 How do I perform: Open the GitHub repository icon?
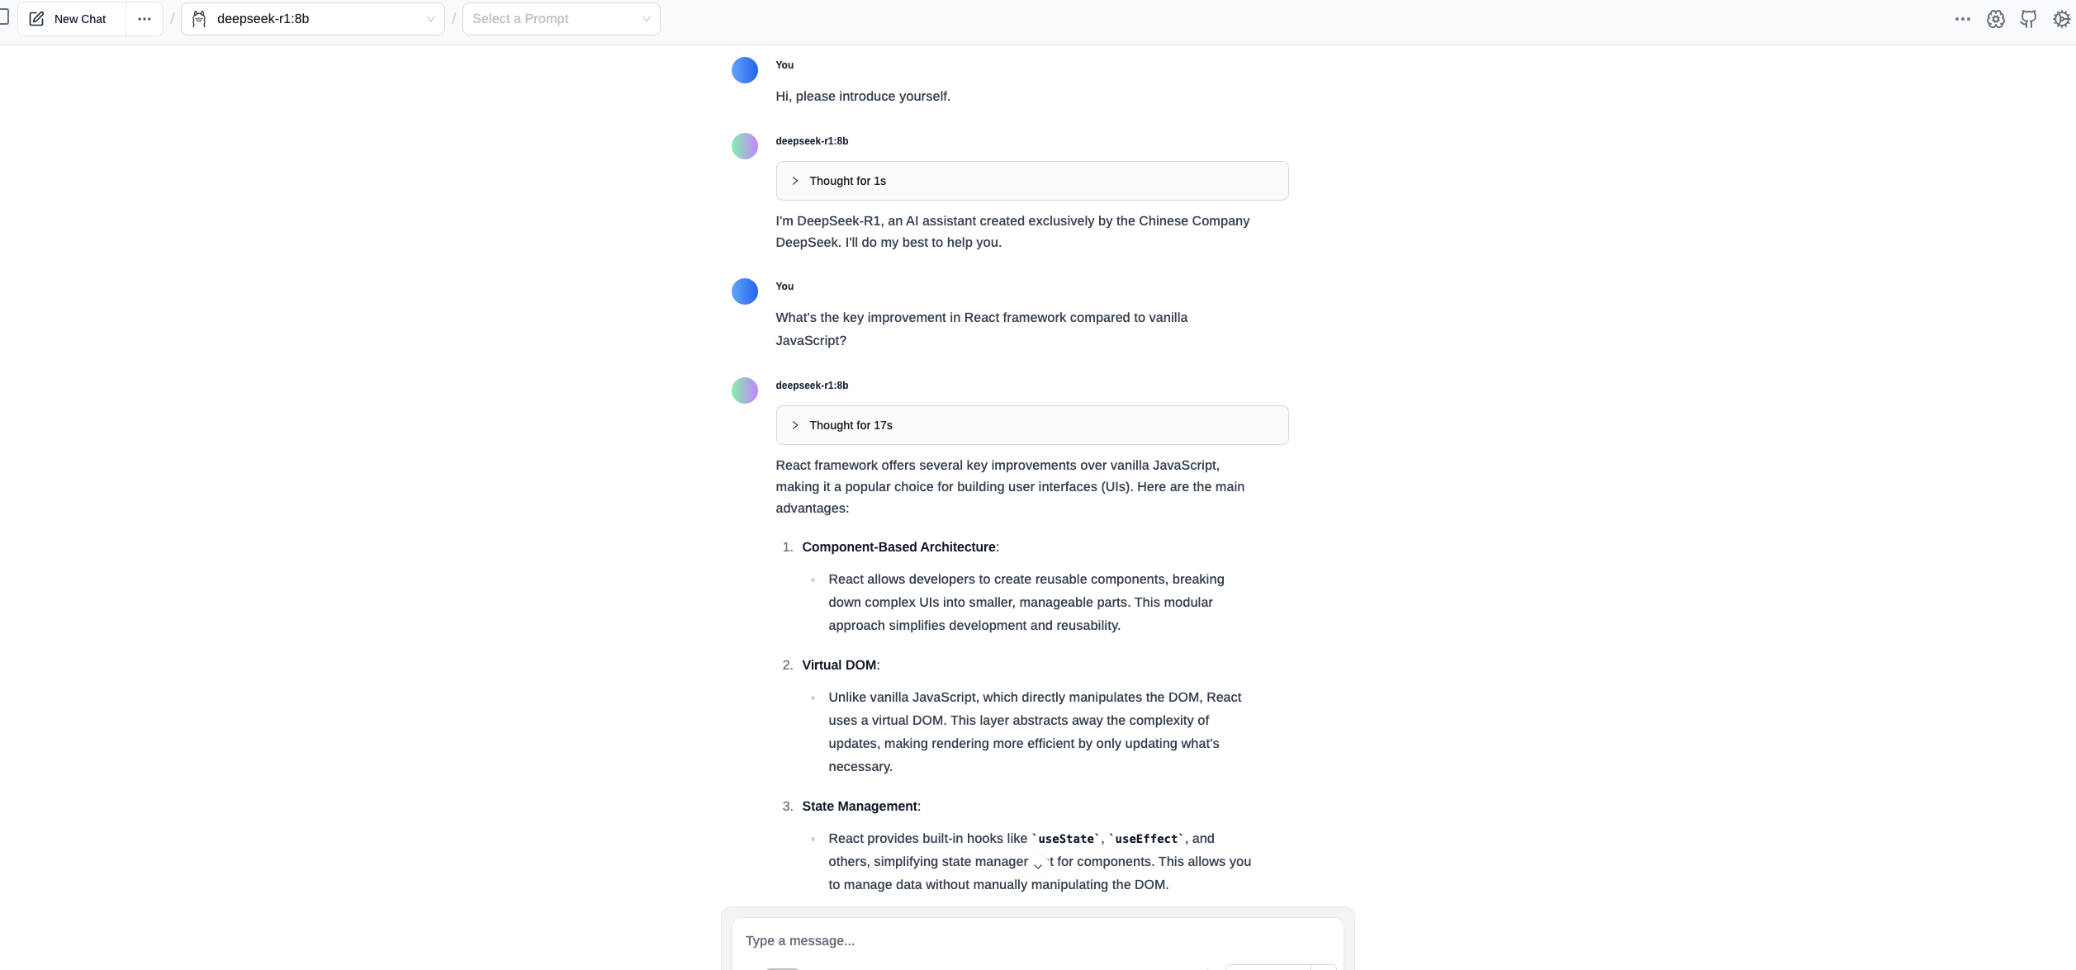coord(2028,19)
